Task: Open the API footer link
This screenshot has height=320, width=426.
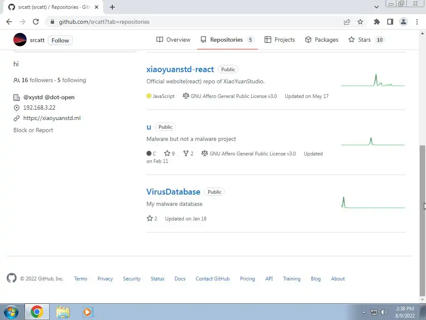Action: (x=269, y=279)
